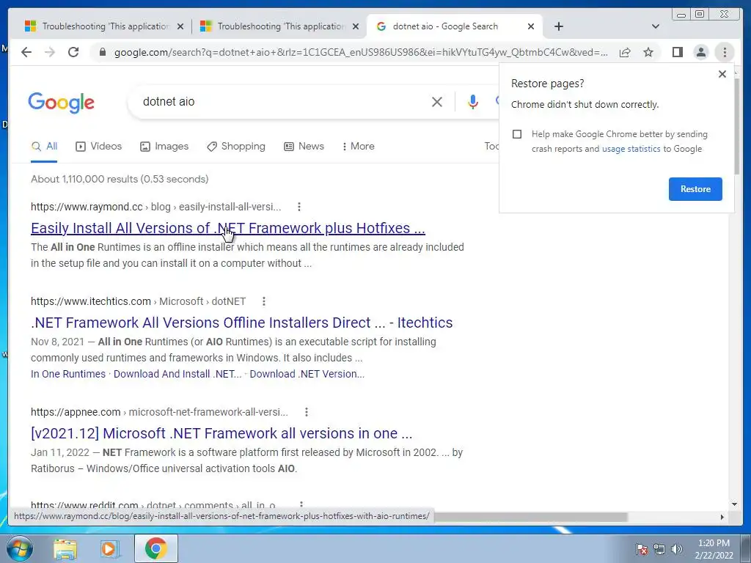Open Action Center flag tray icon
This screenshot has height=563, width=751.
coord(641,549)
